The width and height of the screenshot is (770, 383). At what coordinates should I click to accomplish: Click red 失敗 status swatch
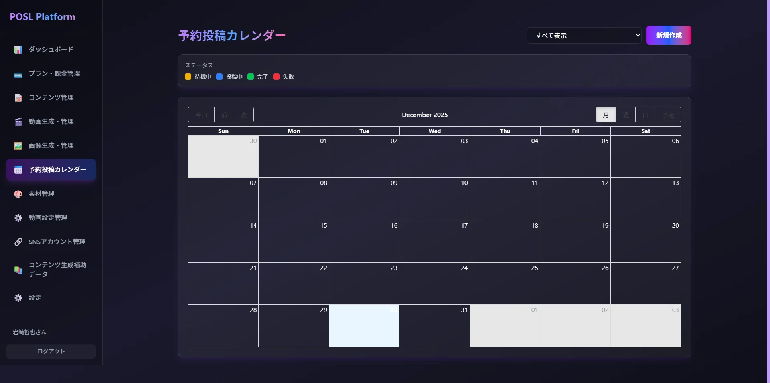[276, 77]
